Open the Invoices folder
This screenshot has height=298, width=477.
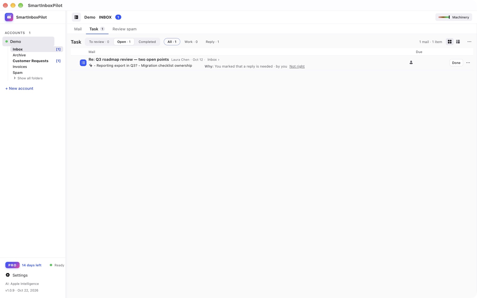20,67
